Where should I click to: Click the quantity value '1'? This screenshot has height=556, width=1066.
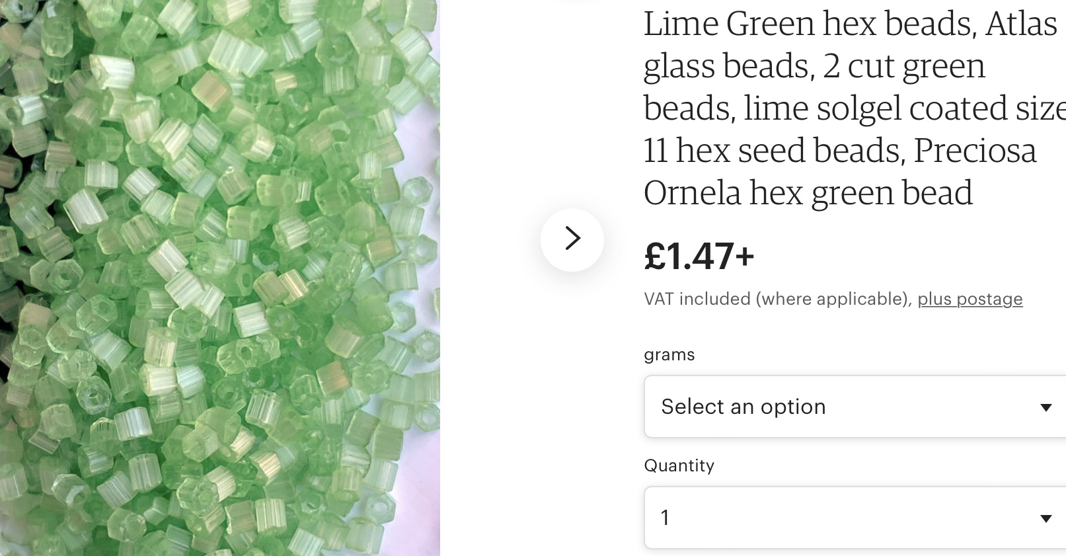tap(666, 518)
